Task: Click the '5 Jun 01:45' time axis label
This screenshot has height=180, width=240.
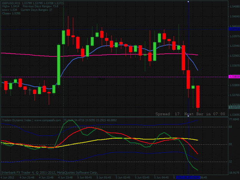Action: point(104,178)
